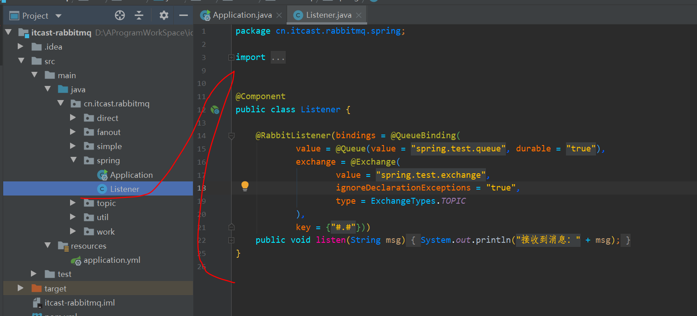Expand the work package
697x316 pixels.
[x=73, y=231]
